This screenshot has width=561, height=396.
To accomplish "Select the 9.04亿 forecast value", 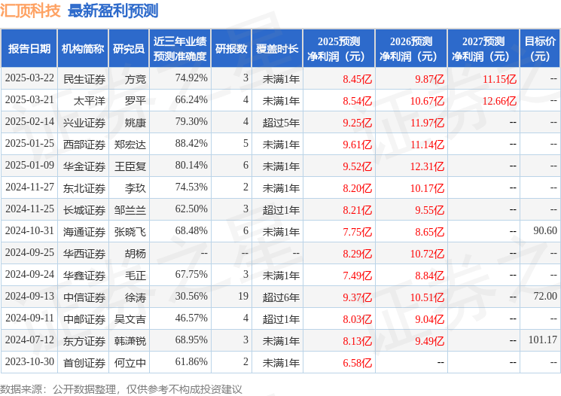I will [429, 319].
